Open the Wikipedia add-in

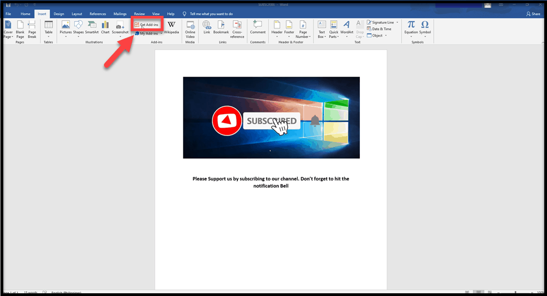tap(171, 28)
